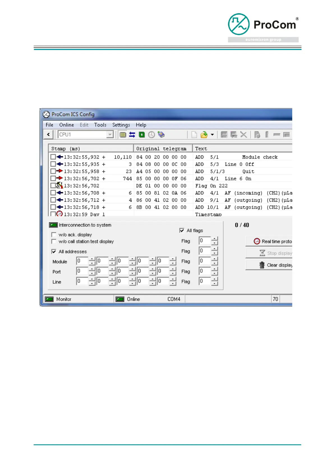This screenshot has width=334, height=473.
Task: Click the flag tool icon in DE 01 row
Action: pyautogui.click(x=59, y=185)
